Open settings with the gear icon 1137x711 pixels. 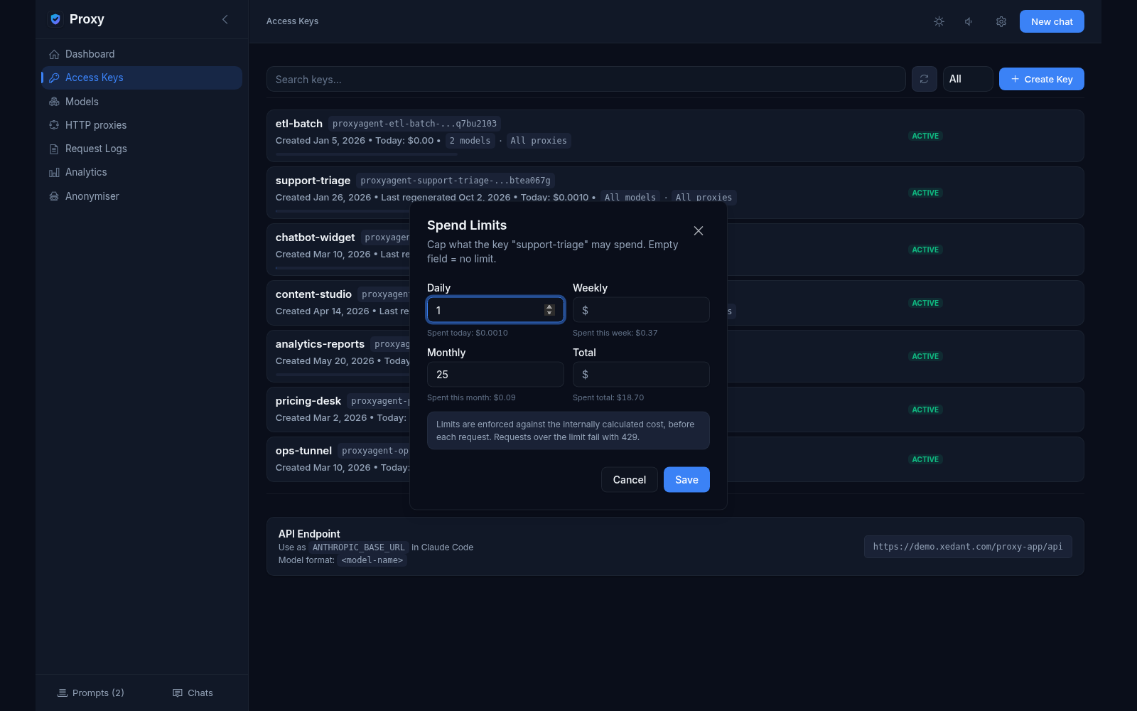[x=1001, y=21]
